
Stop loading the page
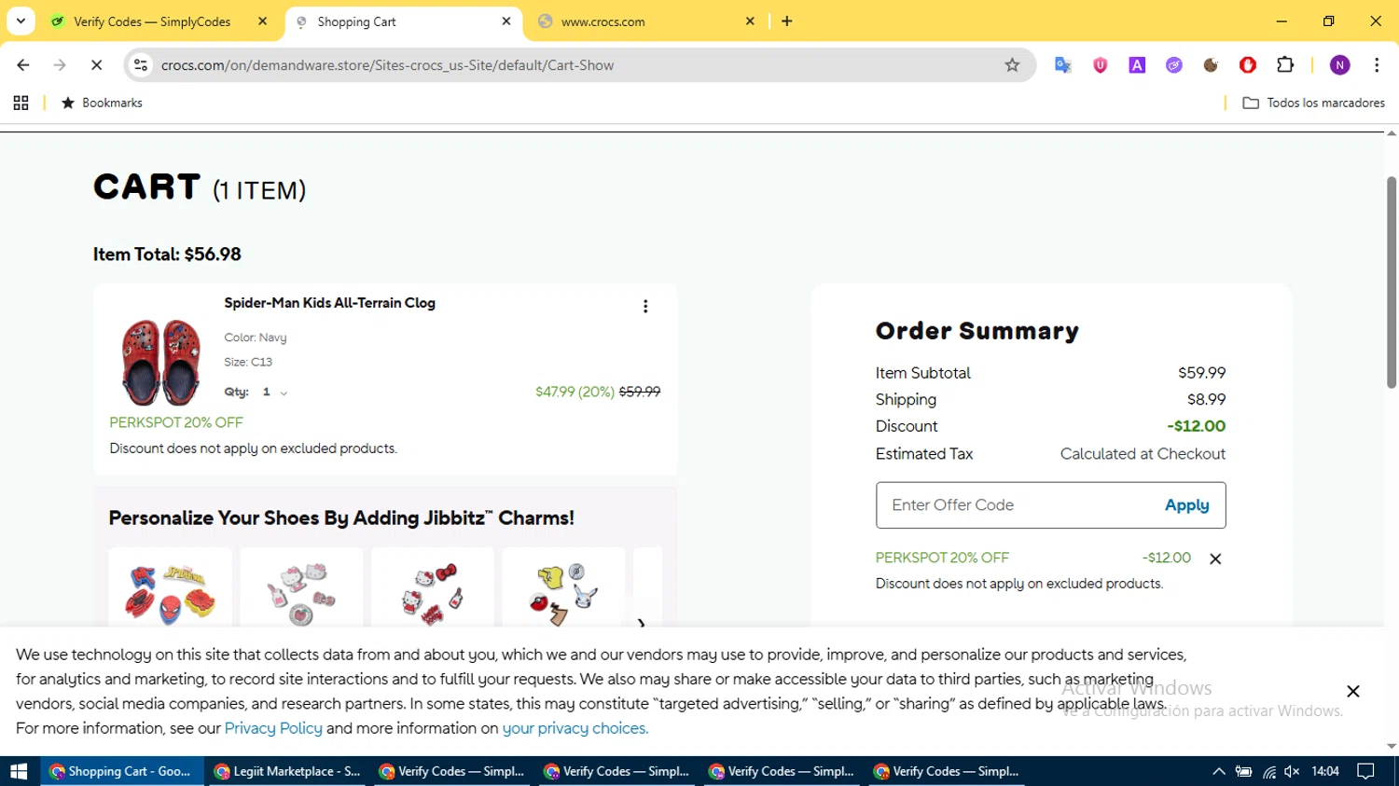pyautogui.click(x=96, y=65)
